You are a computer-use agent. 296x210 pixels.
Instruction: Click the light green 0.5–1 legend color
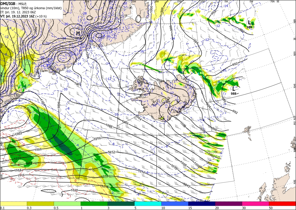click(67, 203)
